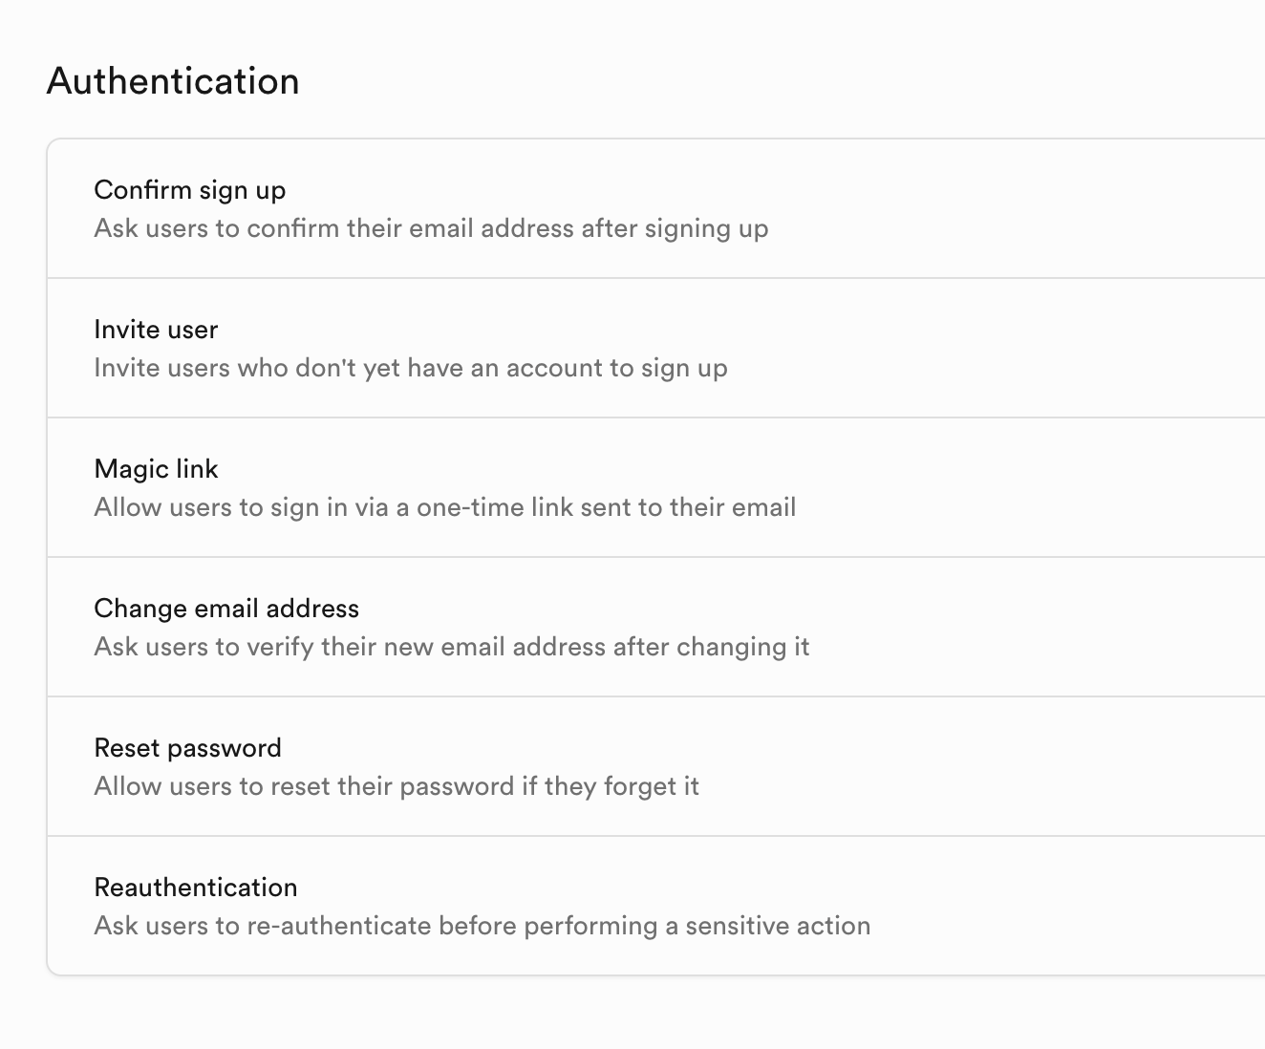
Task: Click the re-authenticate before sensitive action description
Action: (482, 927)
